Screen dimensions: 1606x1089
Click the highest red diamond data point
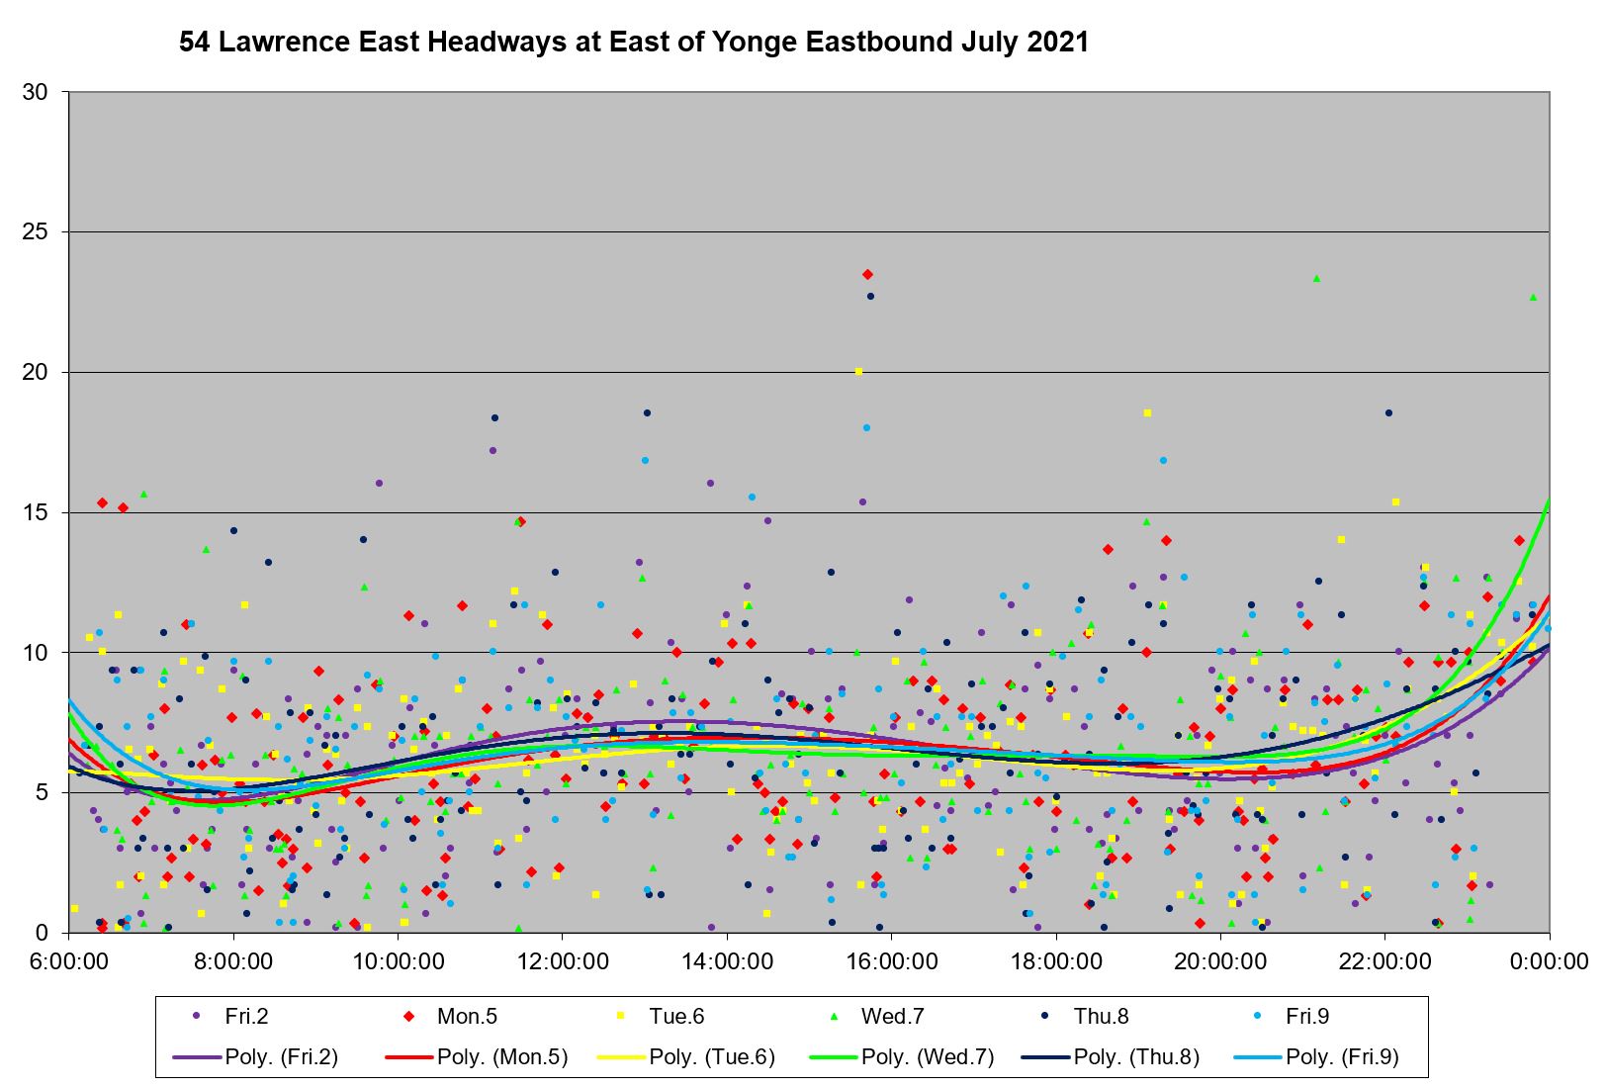click(x=867, y=274)
